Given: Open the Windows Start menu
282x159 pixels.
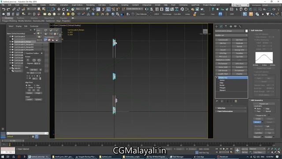Looking at the screenshot, I should coord(3,157).
